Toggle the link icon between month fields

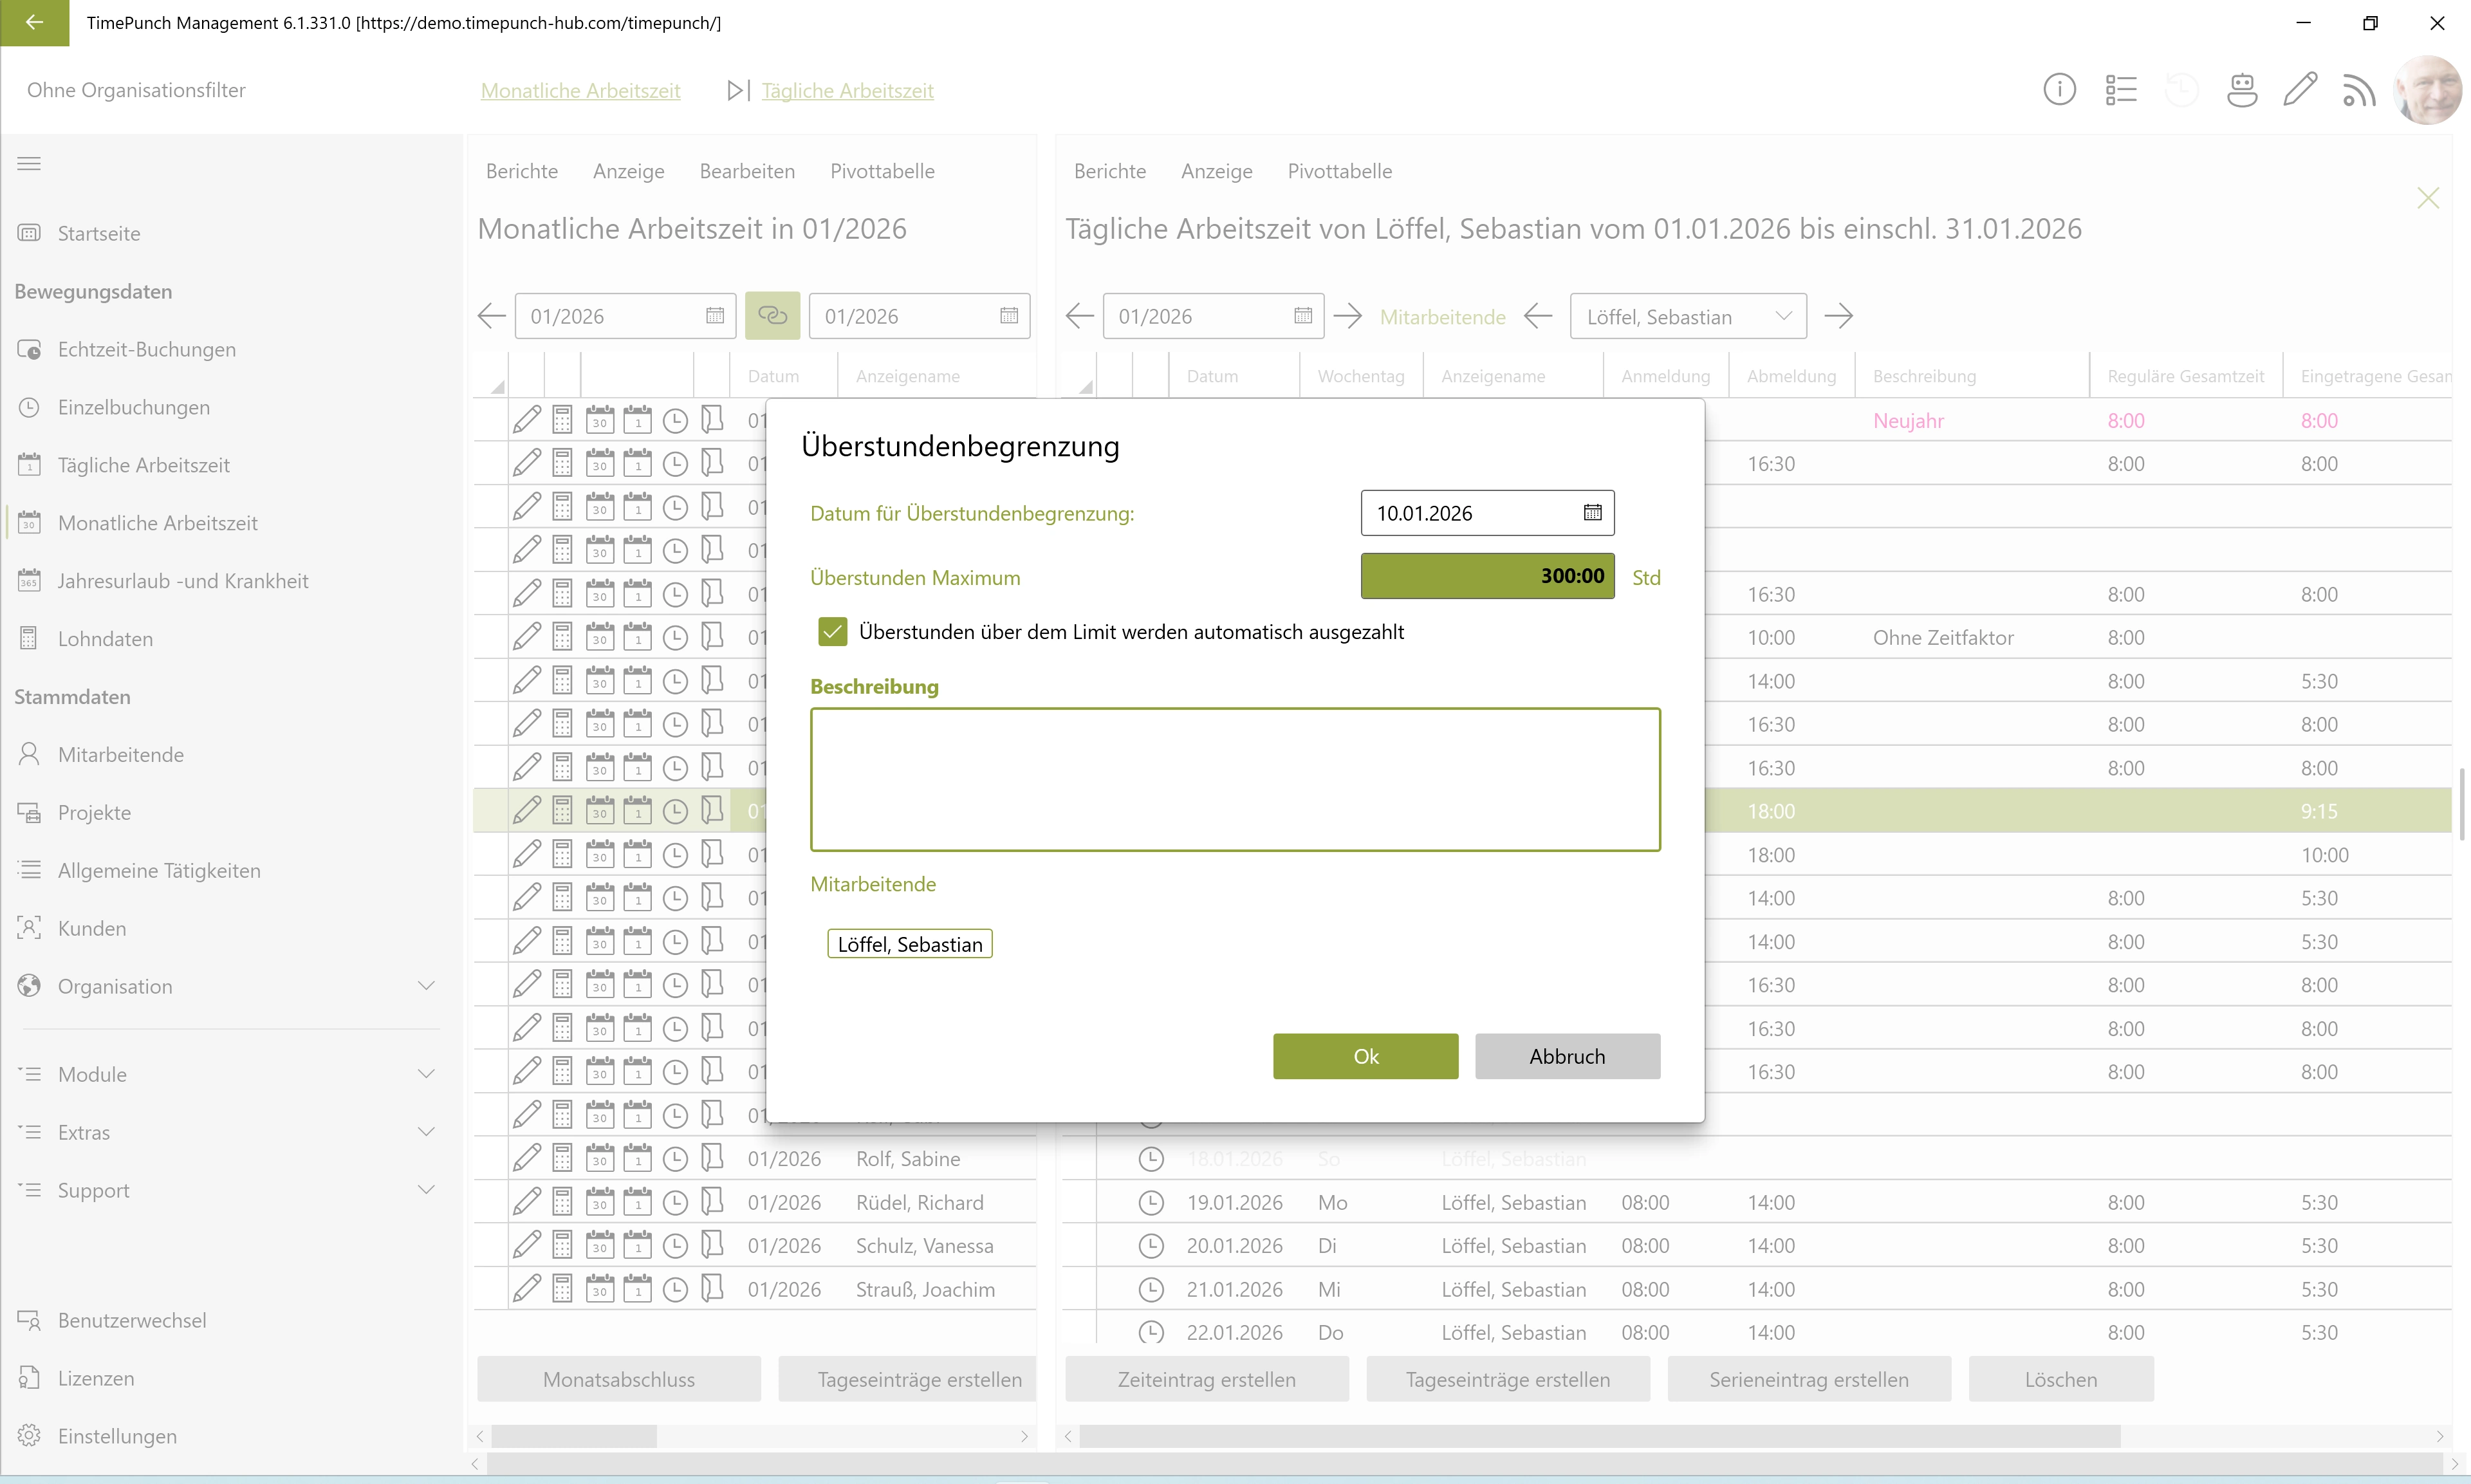[x=772, y=316]
